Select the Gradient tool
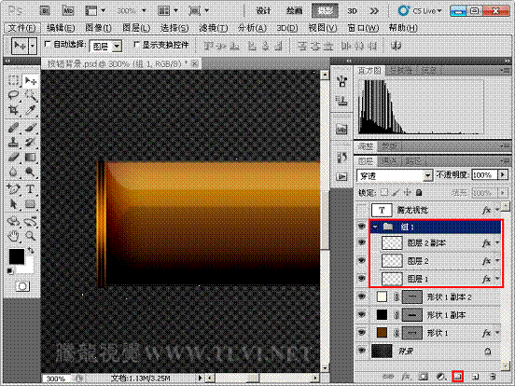Image resolution: width=515 pixels, height=386 pixels. click(31, 158)
